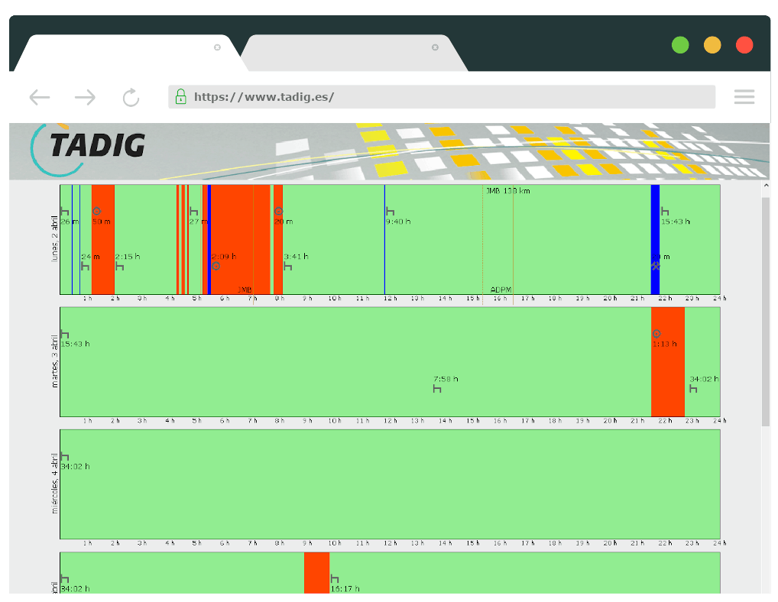The width and height of the screenshot is (778, 602).
Task: Click the browser forward arrow
Action: [x=85, y=97]
